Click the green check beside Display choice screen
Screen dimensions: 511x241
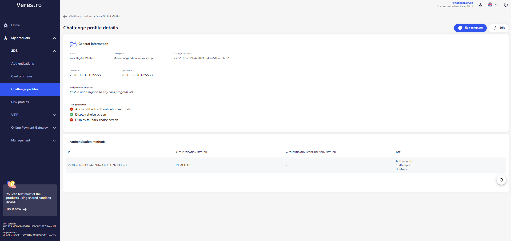pyautogui.click(x=71, y=114)
